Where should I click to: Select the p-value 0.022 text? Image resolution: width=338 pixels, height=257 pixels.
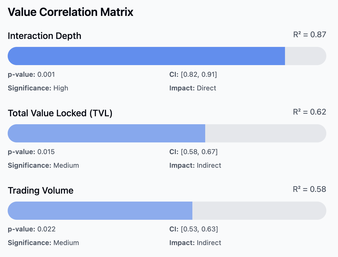click(x=32, y=229)
